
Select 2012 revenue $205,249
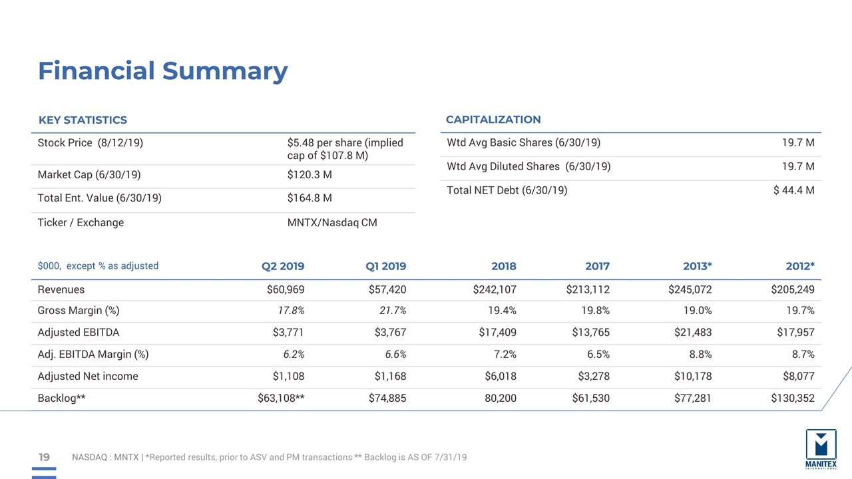pyautogui.click(x=793, y=289)
